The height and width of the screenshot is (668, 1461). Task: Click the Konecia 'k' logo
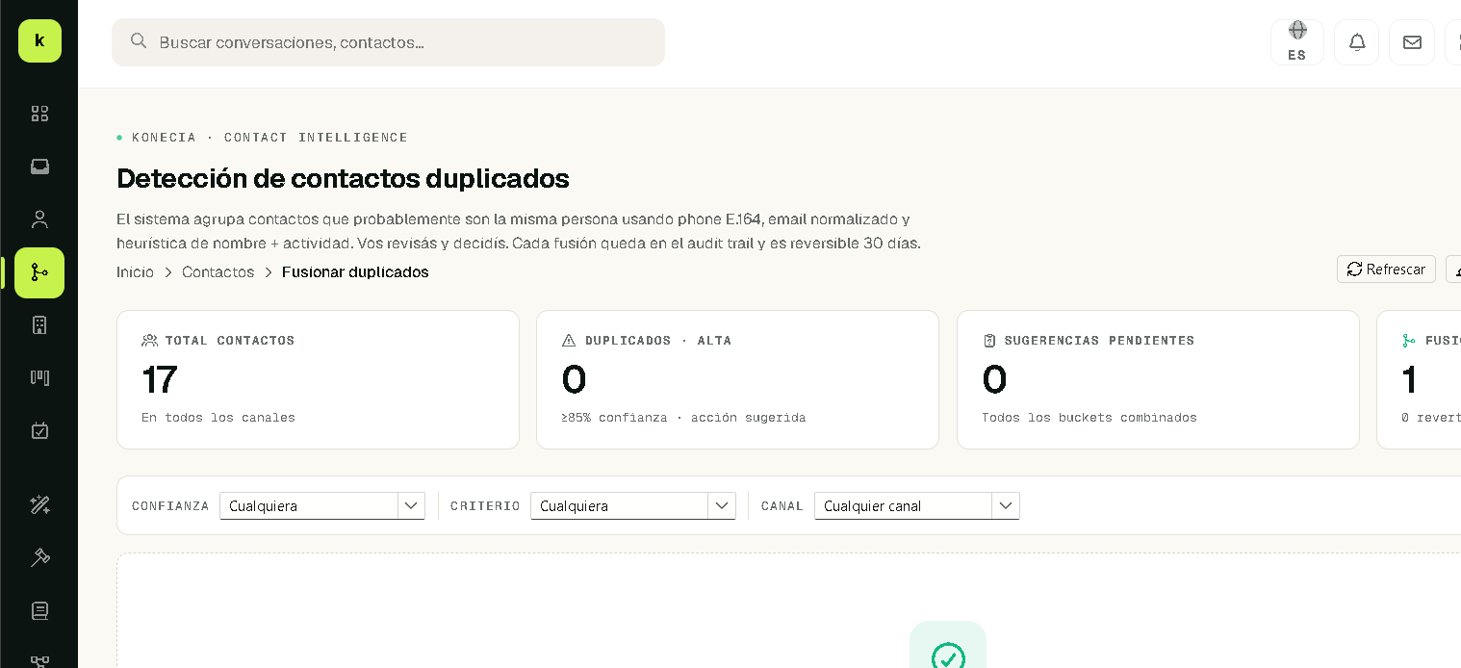[x=39, y=40]
